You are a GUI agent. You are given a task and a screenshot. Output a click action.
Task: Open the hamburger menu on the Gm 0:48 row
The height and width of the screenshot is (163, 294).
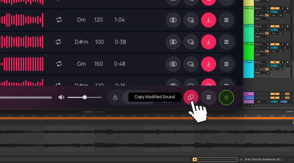coord(226,64)
